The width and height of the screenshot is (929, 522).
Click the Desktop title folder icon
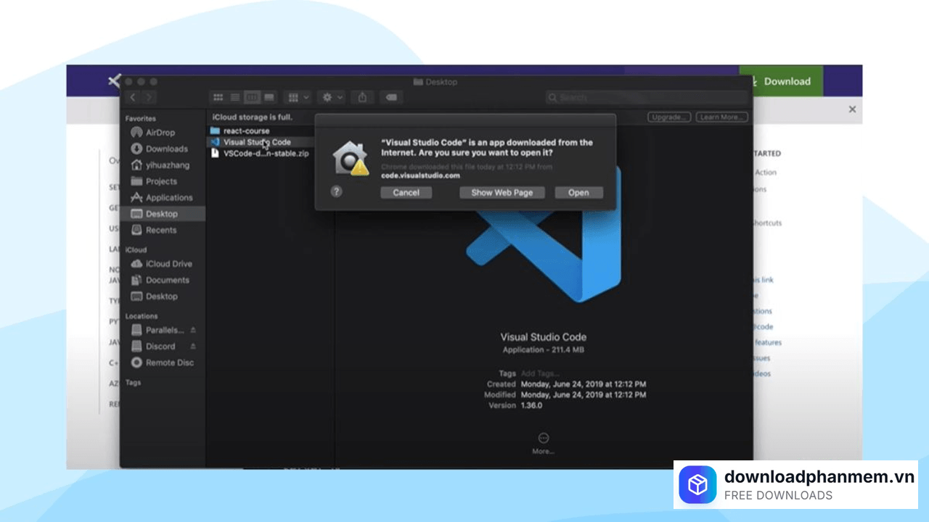point(418,82)
